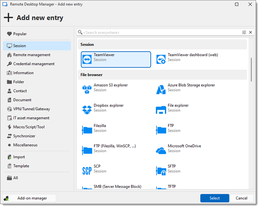Select the Dropbox explorer icon

pyautogui.click(x=87, y=110)
